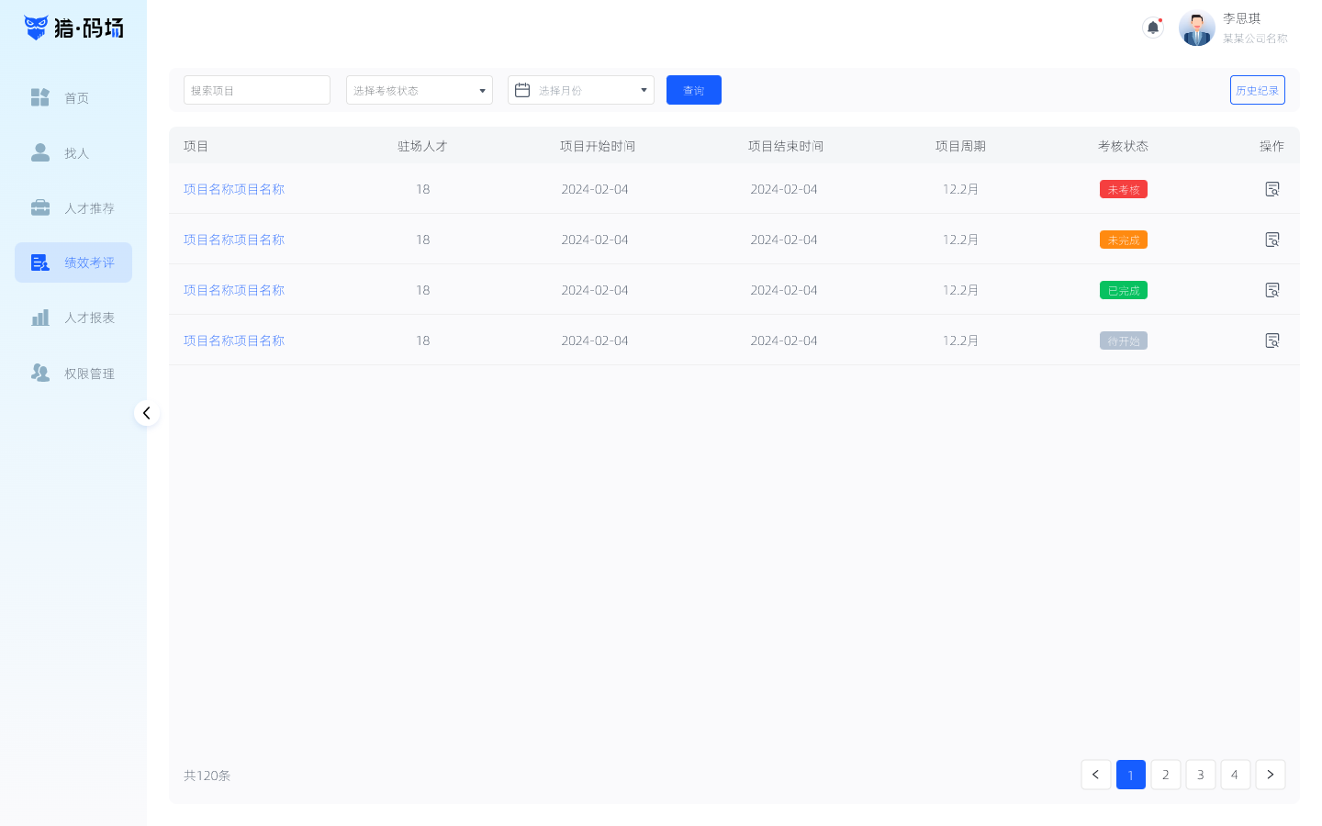The image size is (1322, 826).
Task: Open detail icon for the 未考核 row
Action: 1272,189
